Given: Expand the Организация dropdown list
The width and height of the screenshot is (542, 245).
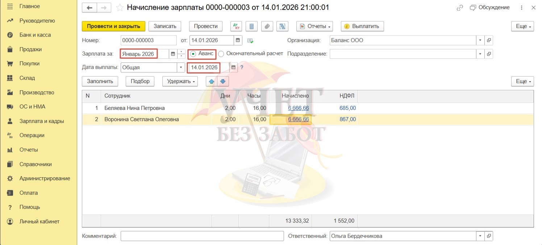Looking at the screenshot, I should click(480, 40).
